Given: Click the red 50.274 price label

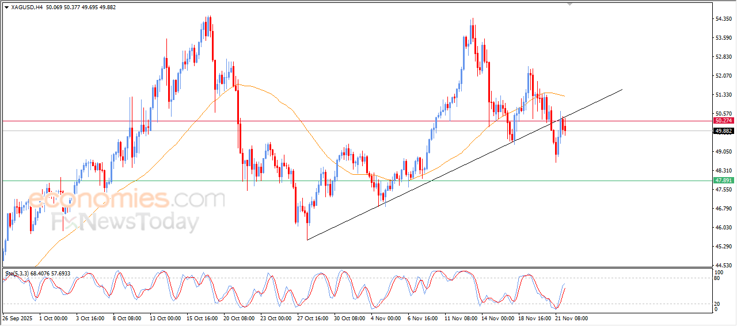Looking at the screenshot, I should (723, 121).
